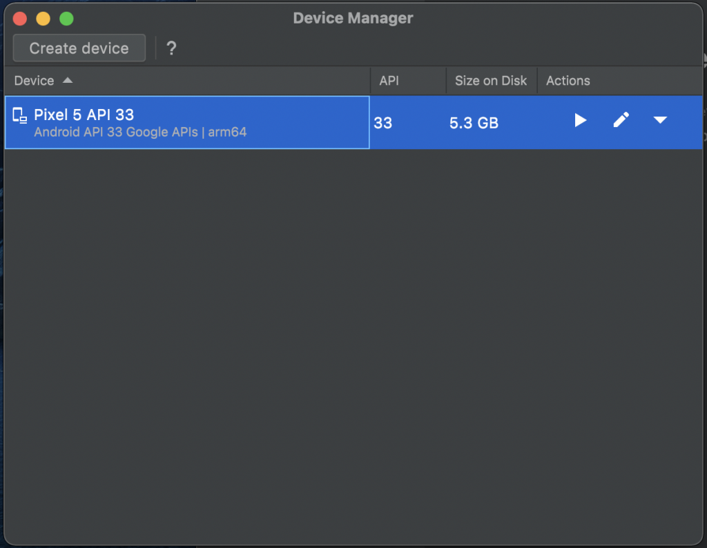Click the Actions column header
The width and height of the screenshot is (707, 548).
[568, 81]
